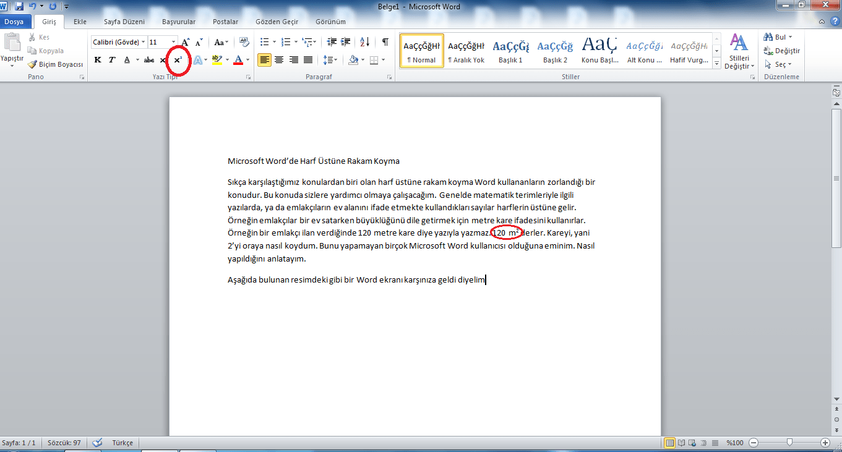Expand the styles gallery More arrow
The width and height of the screenshot is (842, 452).
pos(717,64)
